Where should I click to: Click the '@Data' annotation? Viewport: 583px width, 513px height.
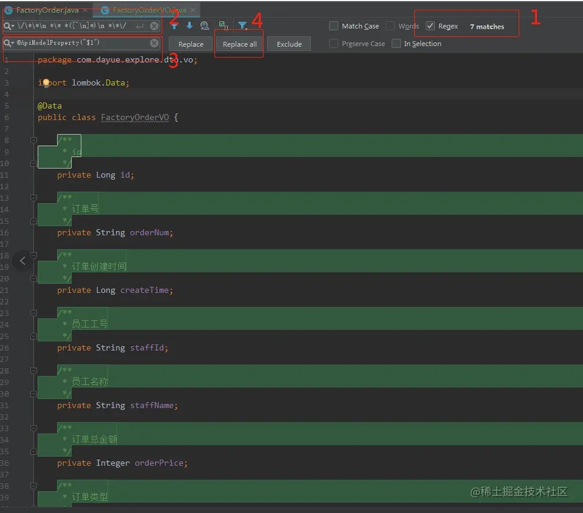coord(49,106)
